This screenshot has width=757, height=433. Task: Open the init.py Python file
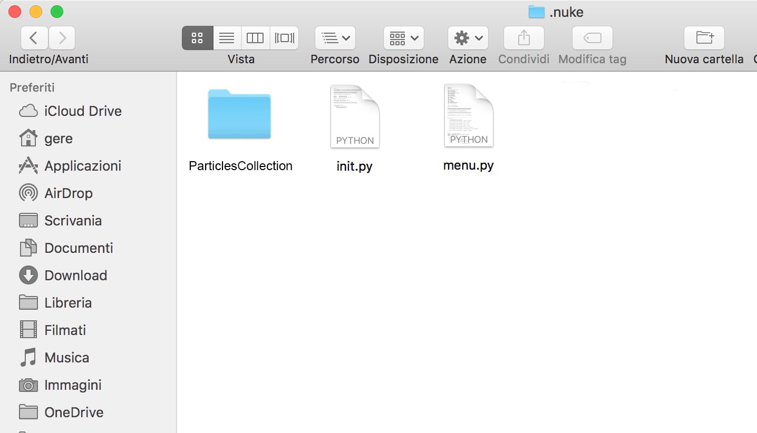click(354, 115)
